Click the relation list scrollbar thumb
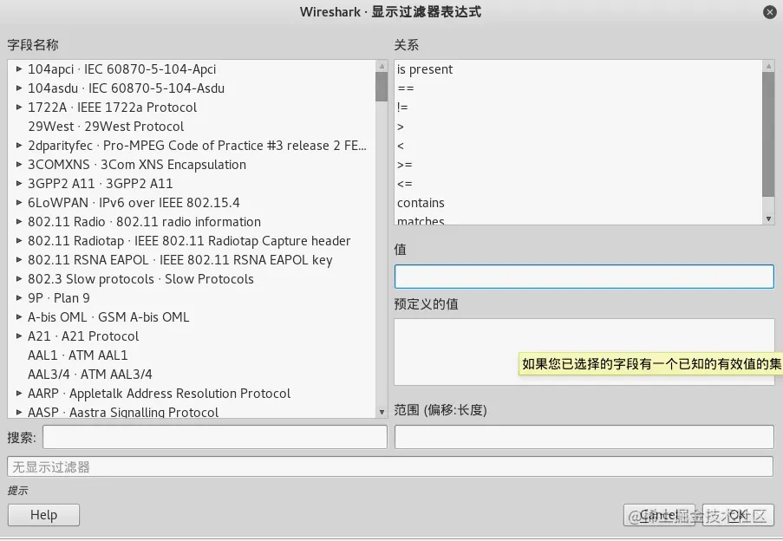Viewport: 783px width, 541px height. click(x=768, y=134)
